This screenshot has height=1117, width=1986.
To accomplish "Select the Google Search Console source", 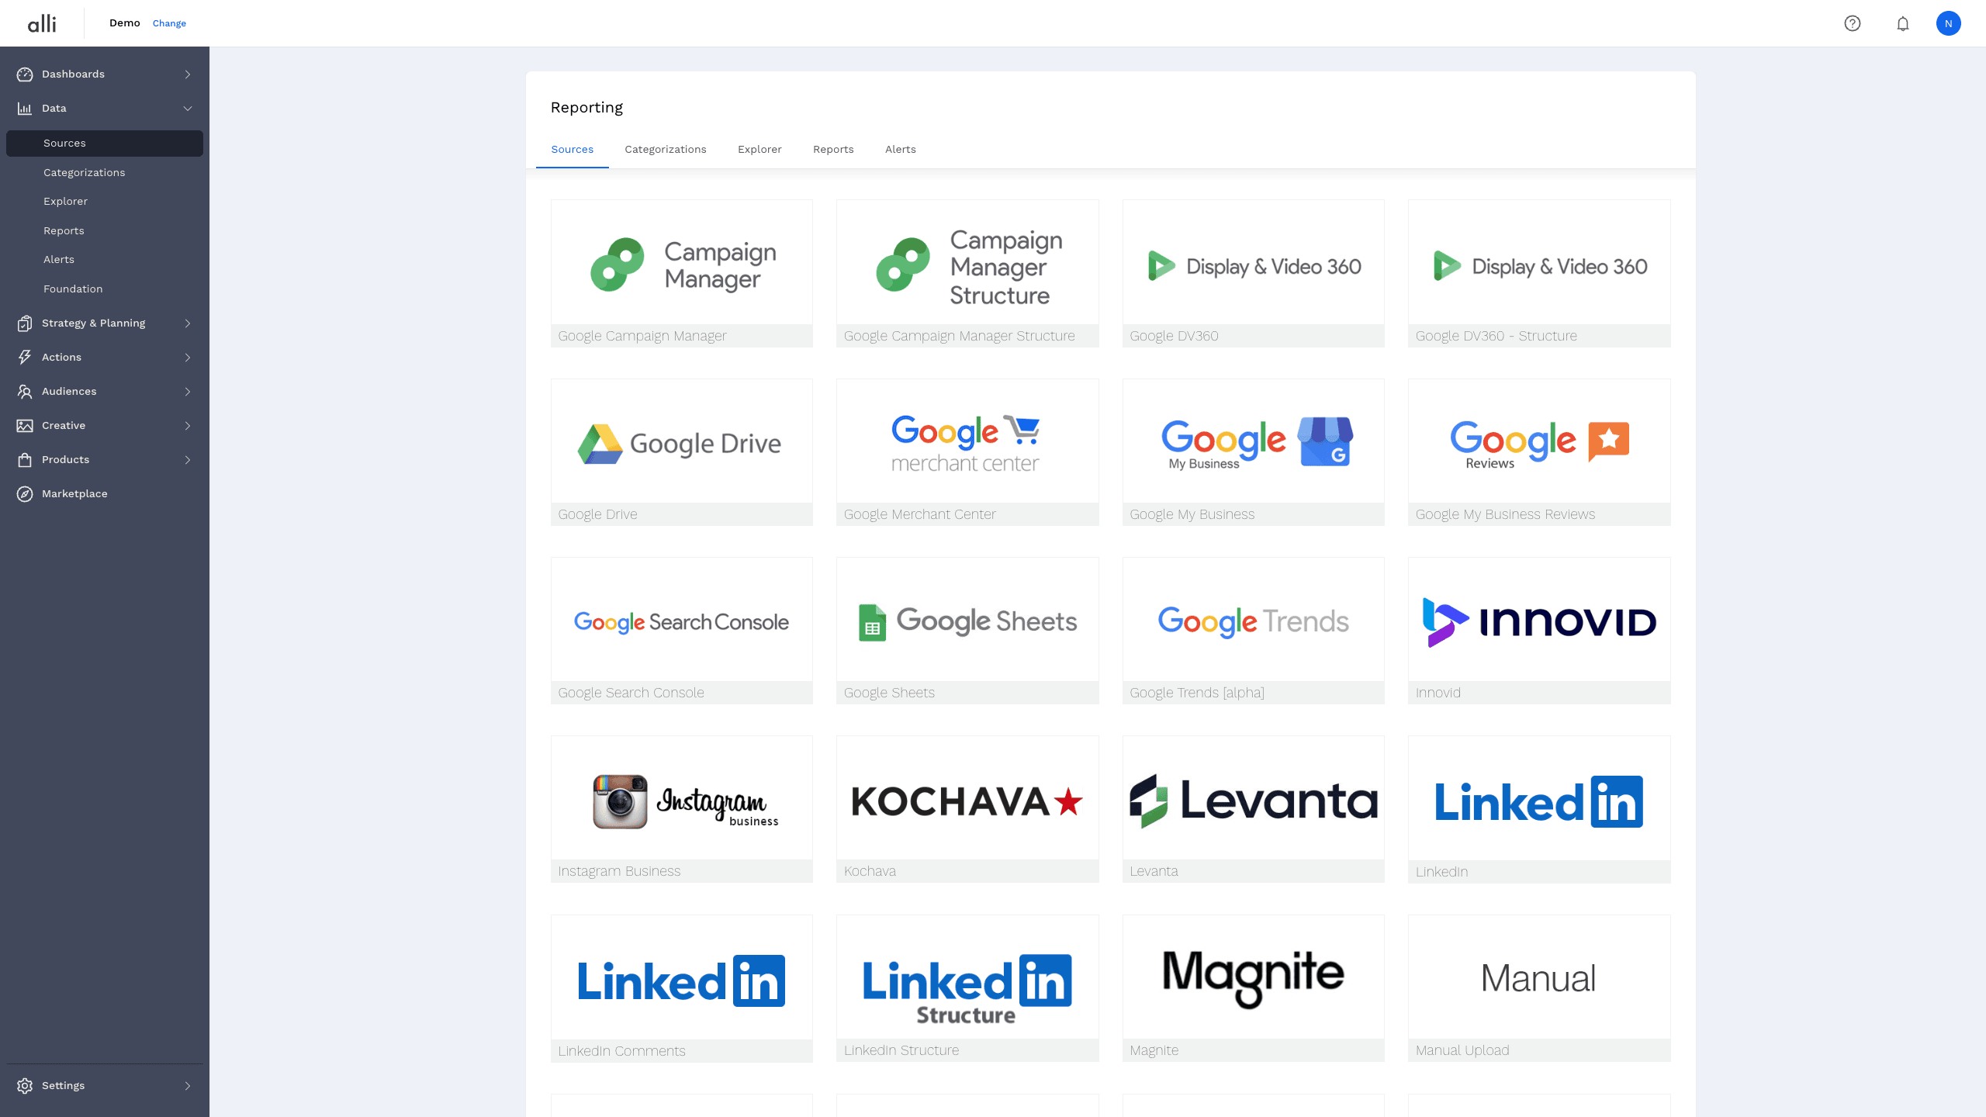I will click(x=682, y=631).
